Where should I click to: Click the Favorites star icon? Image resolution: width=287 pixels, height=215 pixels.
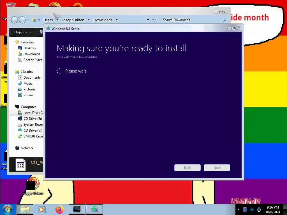click(17, 42)
